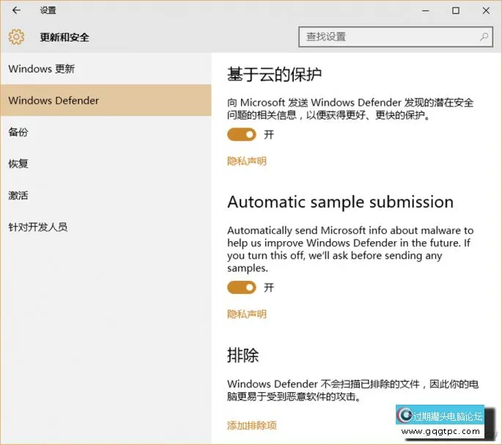Screen dimensions: 502x445
Task: Open the 激活 page
Action: click(x=18, y=195)
